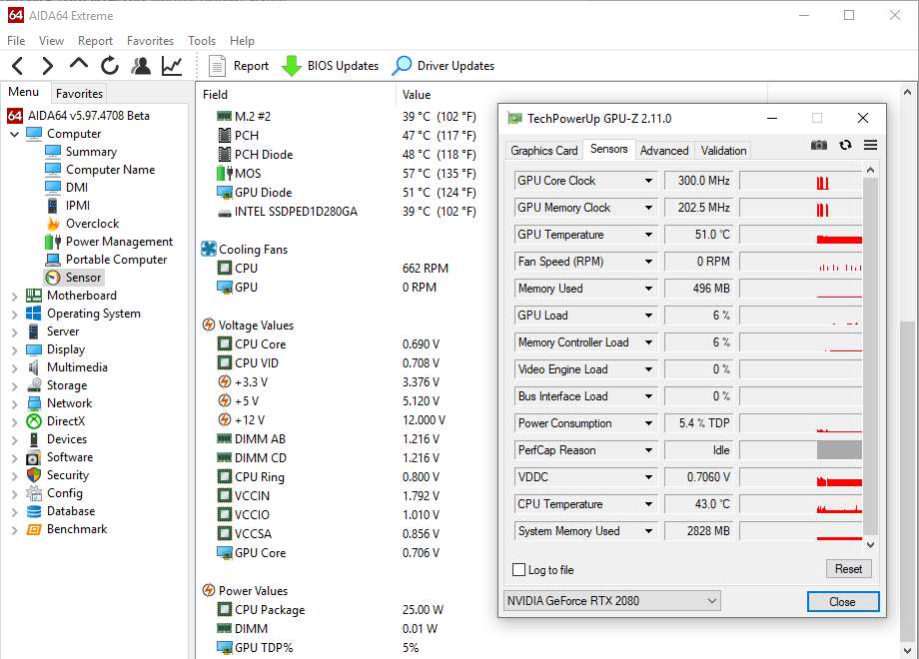This screenshot has height=659, width=919.
Task: Go forward with AIDA64 toolbar right arrow
Action: pyautogui.click(x=48, y=66)
